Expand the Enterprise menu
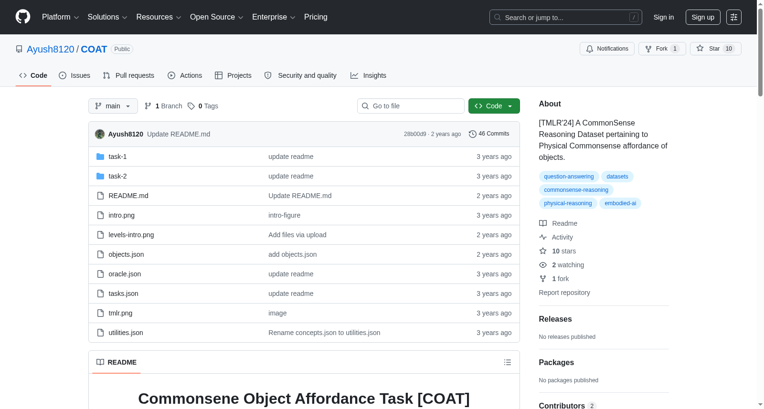This screenshot has width=764, height=409. click(274, 17)
